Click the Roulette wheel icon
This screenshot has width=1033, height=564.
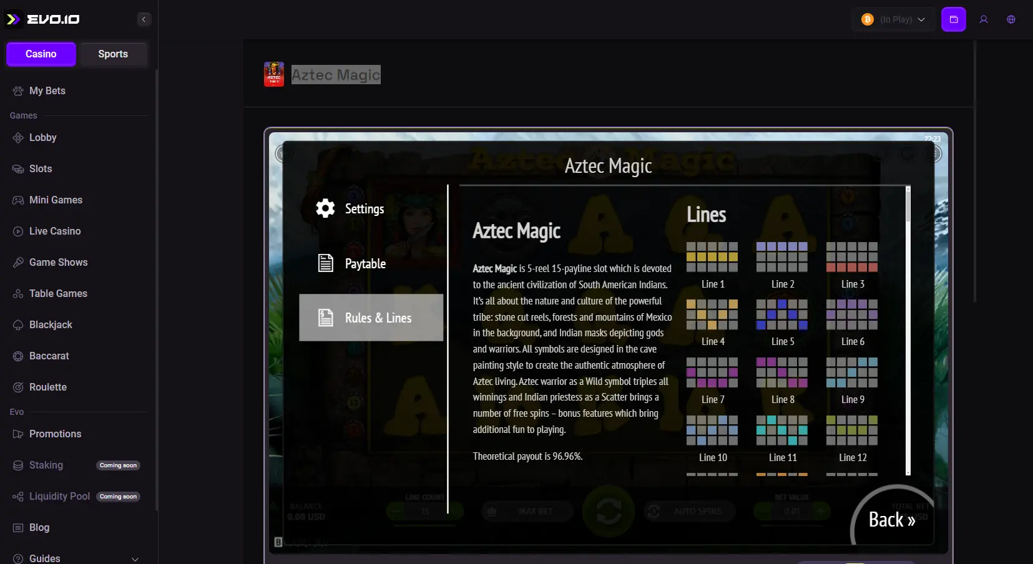(x=18, y=387)
